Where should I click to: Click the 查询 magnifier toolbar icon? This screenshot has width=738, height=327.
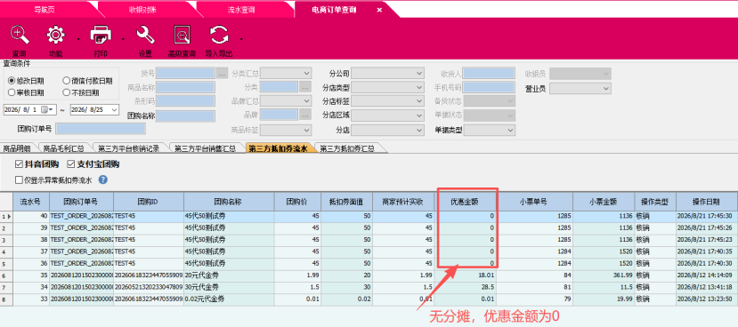[x=20, y=36]
